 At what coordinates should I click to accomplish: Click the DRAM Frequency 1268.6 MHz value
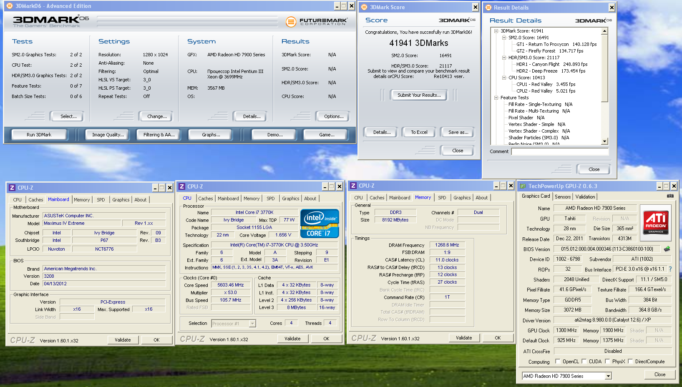click(447, 245)
